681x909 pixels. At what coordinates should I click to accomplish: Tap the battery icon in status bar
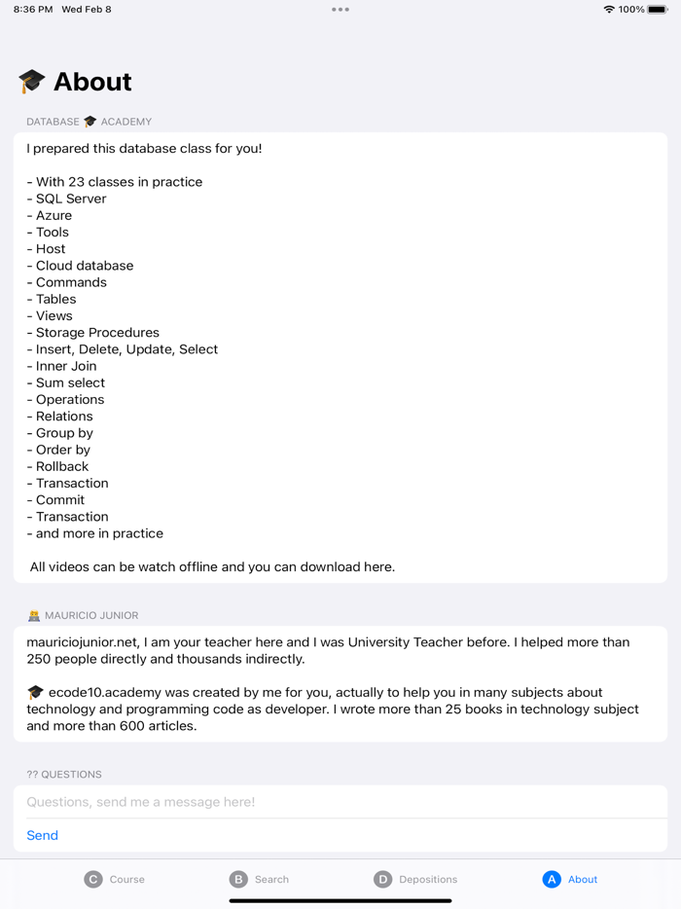click(658, 10)
